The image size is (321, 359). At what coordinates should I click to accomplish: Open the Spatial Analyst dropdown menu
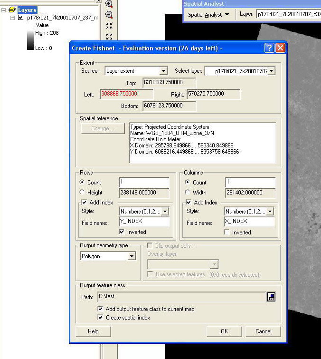[208, 15]
